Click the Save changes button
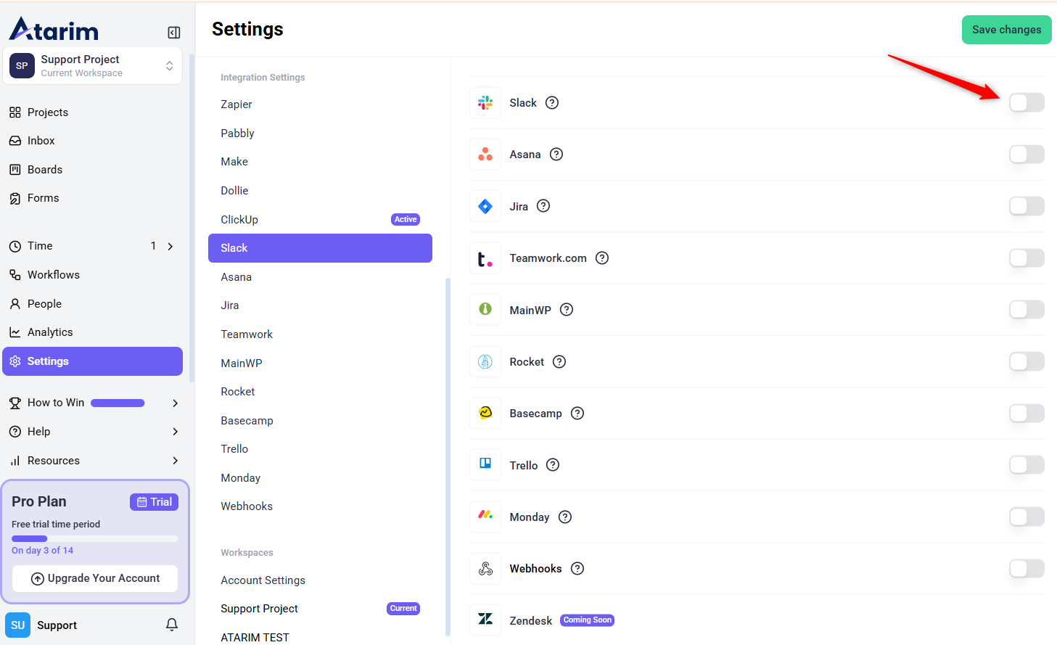Image resolution: width=1057 pixels, height=645 pixels. [x=1006, y=30]
